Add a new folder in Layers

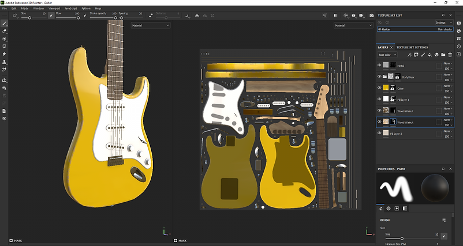[443, 55]
